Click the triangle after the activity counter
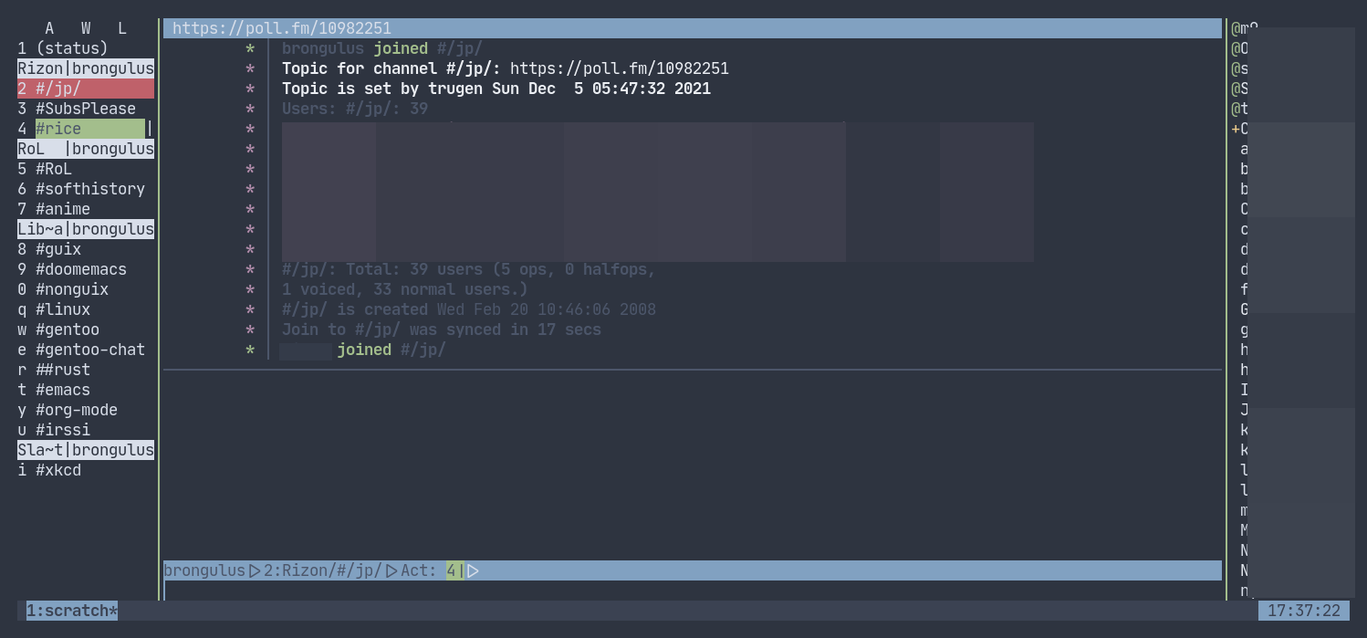Screen dimensions: 1367x638 click(473, 570)
